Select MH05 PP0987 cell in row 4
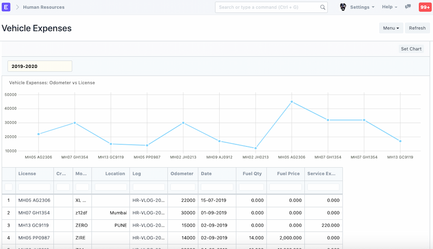The height and width of the screenshot is (249, 433). click(35, 238)
